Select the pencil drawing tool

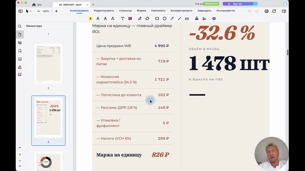click(140, 19)
